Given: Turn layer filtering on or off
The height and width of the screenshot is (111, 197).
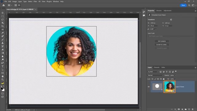Looking at the screenshot, I should 176,72.
